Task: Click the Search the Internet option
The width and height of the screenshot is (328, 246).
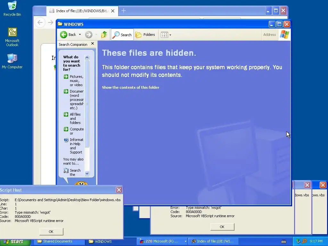Action: (x=72, y=172)
